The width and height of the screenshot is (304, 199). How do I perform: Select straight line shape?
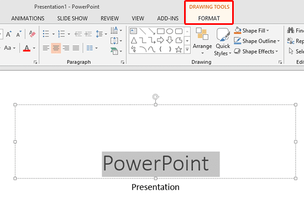click(143, 31)
